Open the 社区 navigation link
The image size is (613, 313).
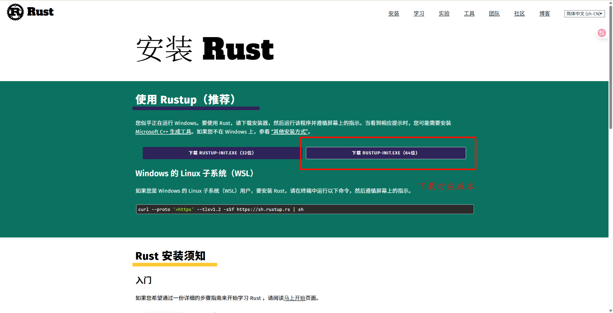[519, 13]
